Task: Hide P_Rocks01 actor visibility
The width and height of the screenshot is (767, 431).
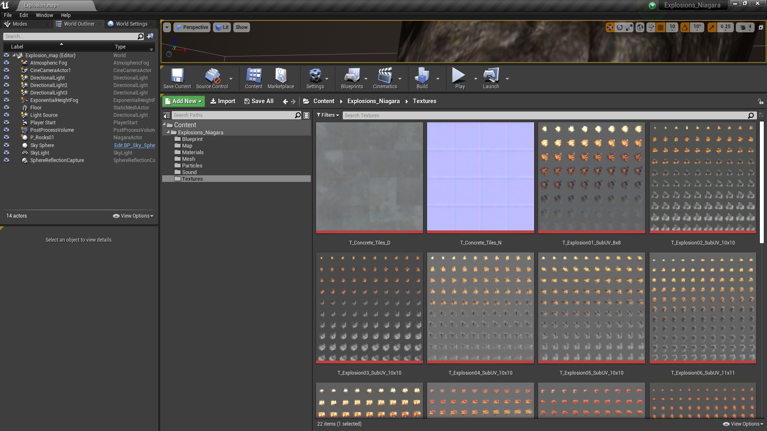Action: (x=6, y=137)
